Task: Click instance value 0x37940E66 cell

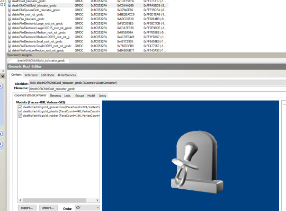Action: [x=125, y=10]
